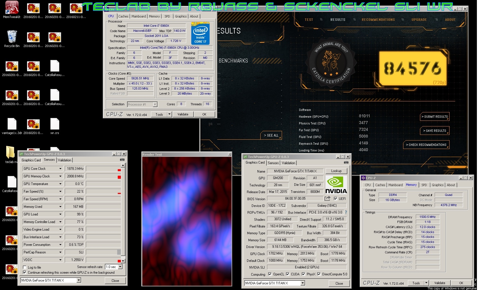The height and width of the screenshot is (290, 480).
Task: Enable the Log to file checkbox
Action: pyautogui.click(x=25, y=267)
